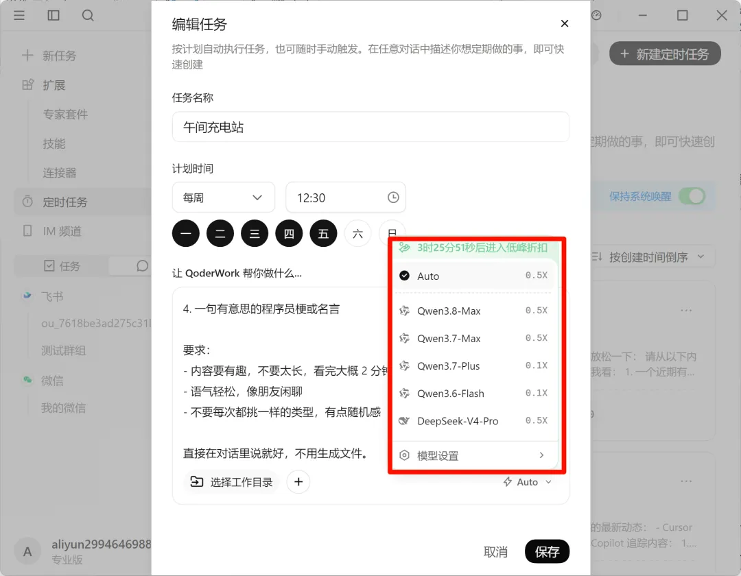Image resolution: width=741 pixels, height=576 pixels.
Task: Open the Auto model dropdown at bottom
Action: tap(528, 481)
